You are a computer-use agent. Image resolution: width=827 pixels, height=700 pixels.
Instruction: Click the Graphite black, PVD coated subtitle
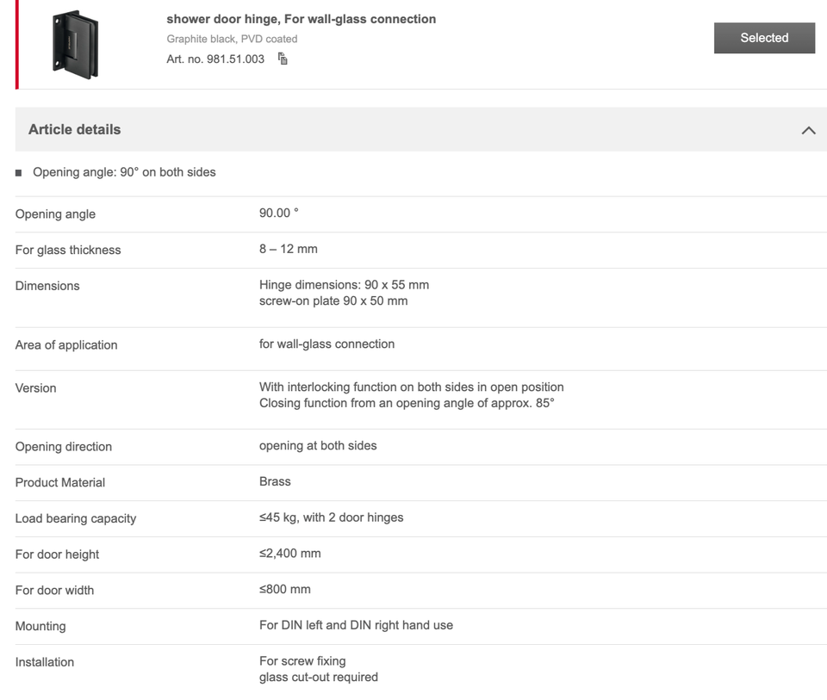pos(232,39)
